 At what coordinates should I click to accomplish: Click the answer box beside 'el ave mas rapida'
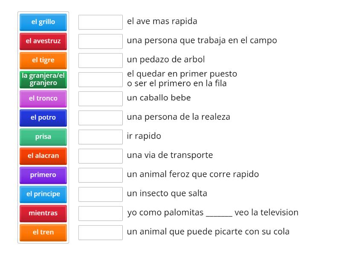tap(100, 22)
